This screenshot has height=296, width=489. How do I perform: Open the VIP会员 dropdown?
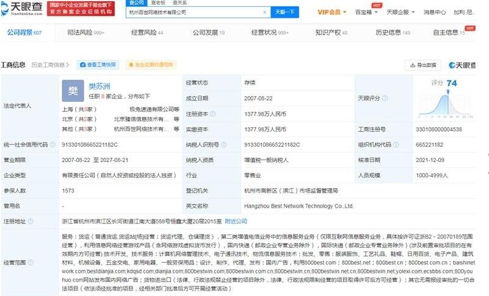click(x=332, y=12)
